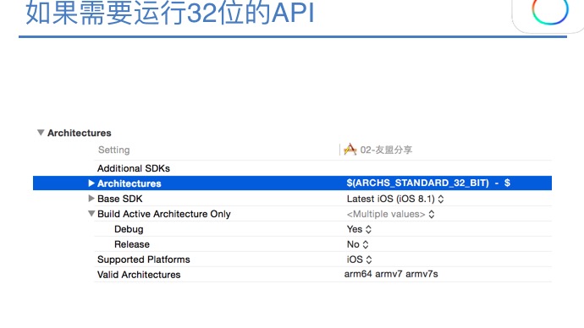The height and width of the screenshot is (328, 584).
Task: Click the 如果需要运行32位的API slide title
Action: click(x=170, y=13)
